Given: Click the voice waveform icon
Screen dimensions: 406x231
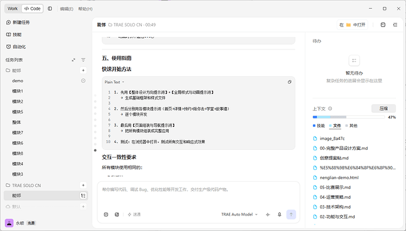Looking at the screenshot, I should pos(268,215).
